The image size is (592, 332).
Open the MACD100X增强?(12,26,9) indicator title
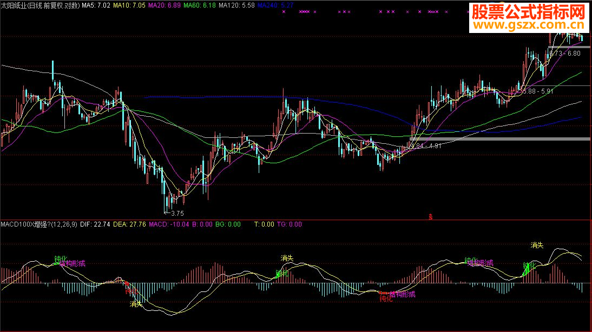point(39,224)
